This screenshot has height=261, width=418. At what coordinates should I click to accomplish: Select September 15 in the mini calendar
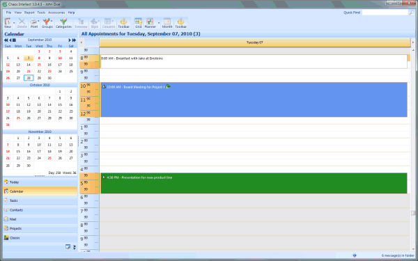[39, 65]
